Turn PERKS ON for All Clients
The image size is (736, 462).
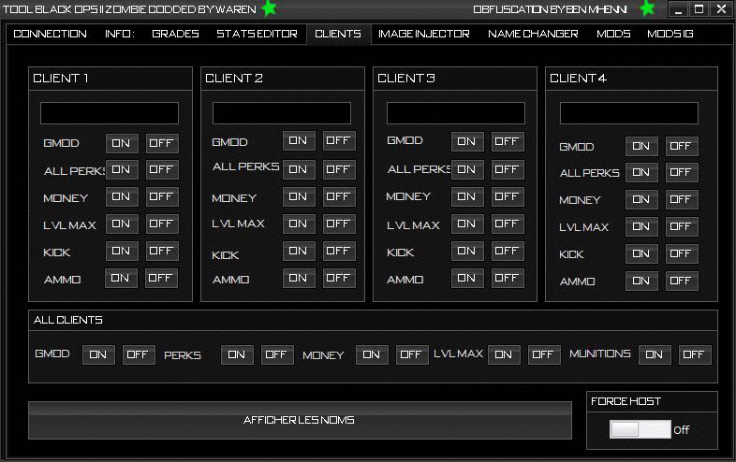pos(238,354)
